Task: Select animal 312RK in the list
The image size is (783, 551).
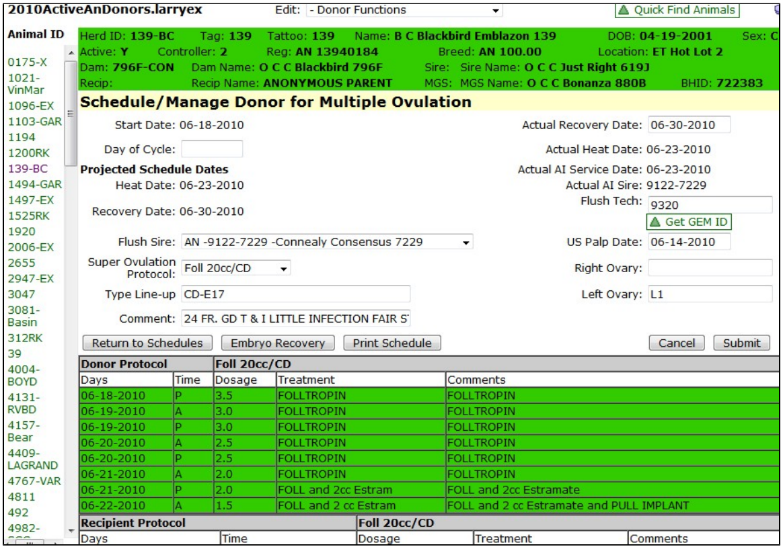Action: (x=25, y=338)
